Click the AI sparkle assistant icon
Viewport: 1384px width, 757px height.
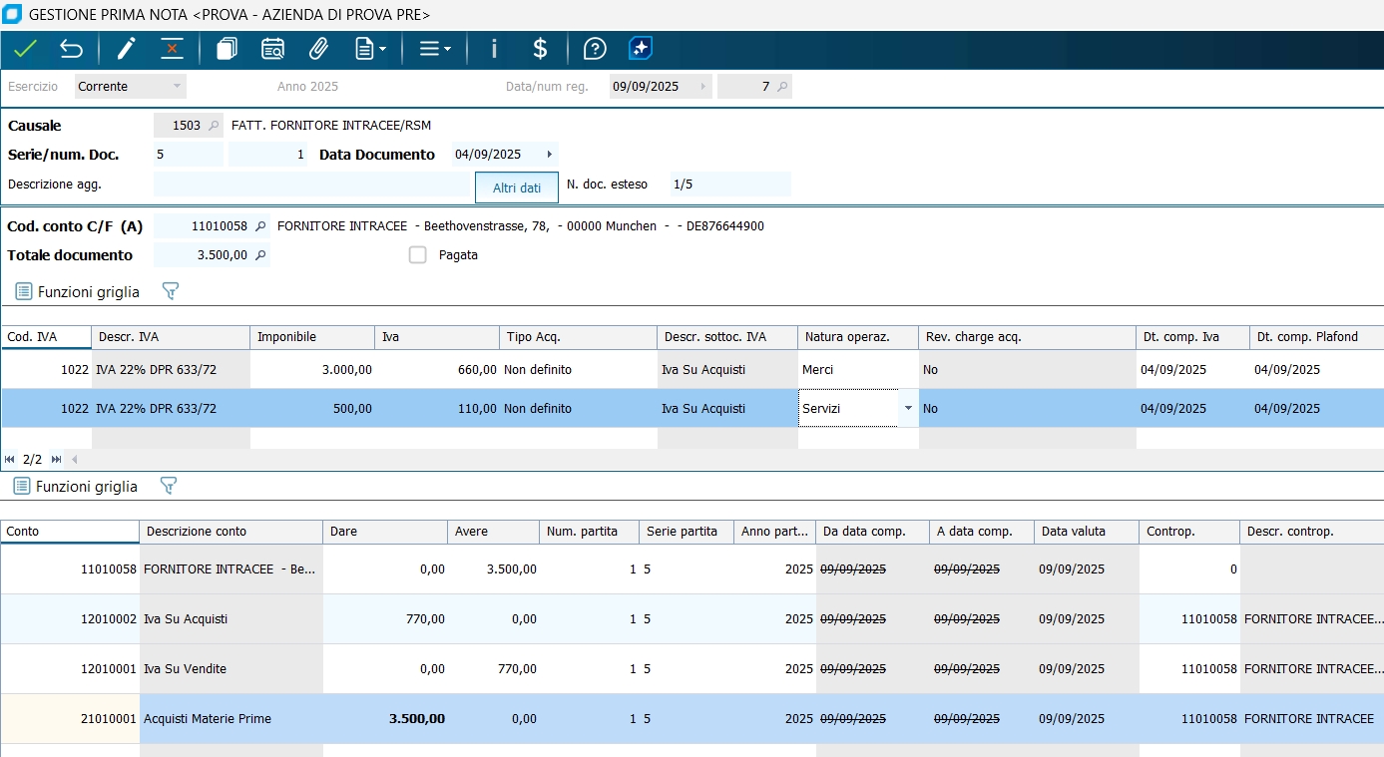pyautogui.click(x=641, y=49)
